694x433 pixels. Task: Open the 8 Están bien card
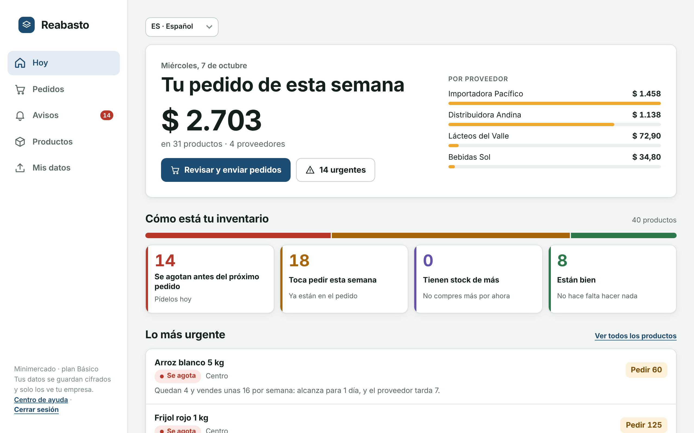click(612, 279)
